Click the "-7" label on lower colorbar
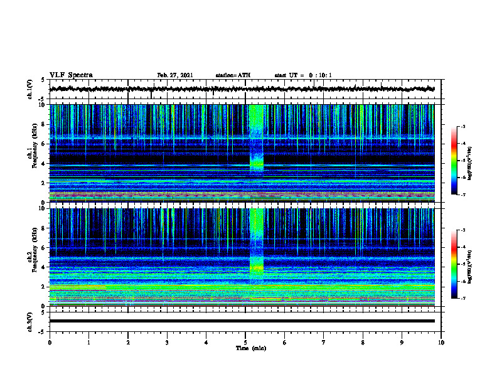The image size is (497, 384). (x=462, y=298)
